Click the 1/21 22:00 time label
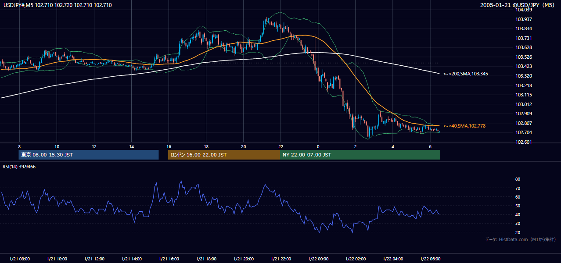The image size is (561, 263). 280,259
